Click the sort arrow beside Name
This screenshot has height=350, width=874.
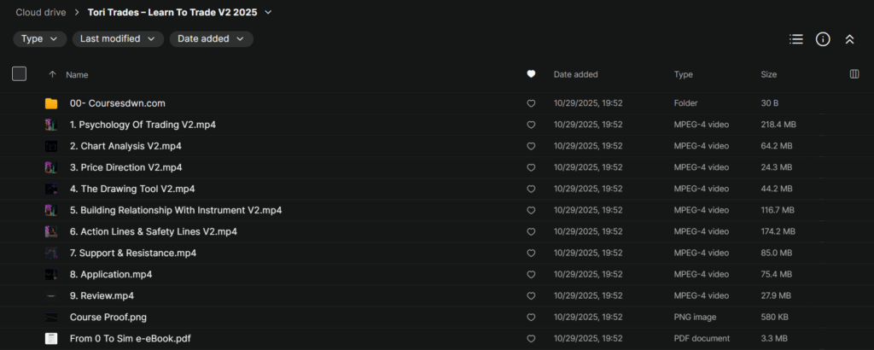53,74
